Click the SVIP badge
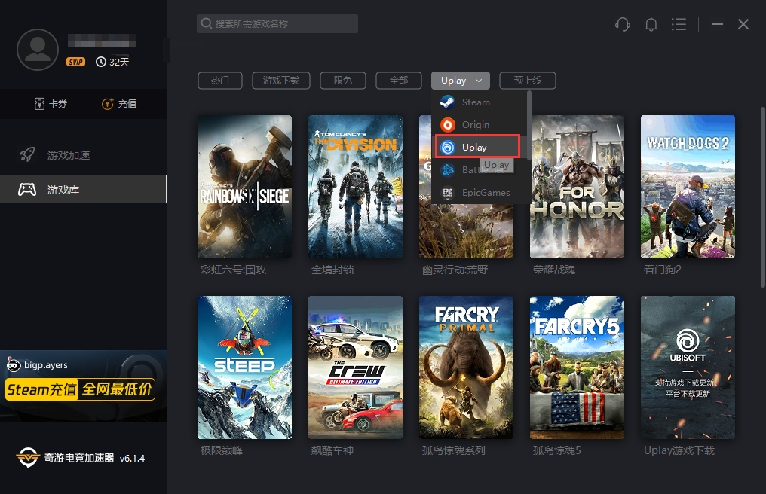This screenshot has width=766, height=494. pos(75,62)
